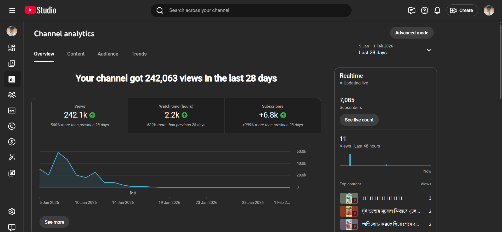
Task: Select the Subscribers metric card
Action: coord(273,115)
